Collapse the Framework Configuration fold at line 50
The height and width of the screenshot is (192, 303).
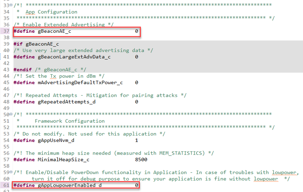coord(11,114)
